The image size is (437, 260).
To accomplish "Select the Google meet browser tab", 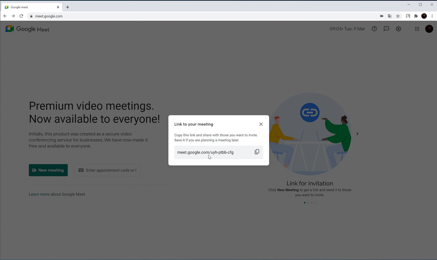I will [31, 7].
